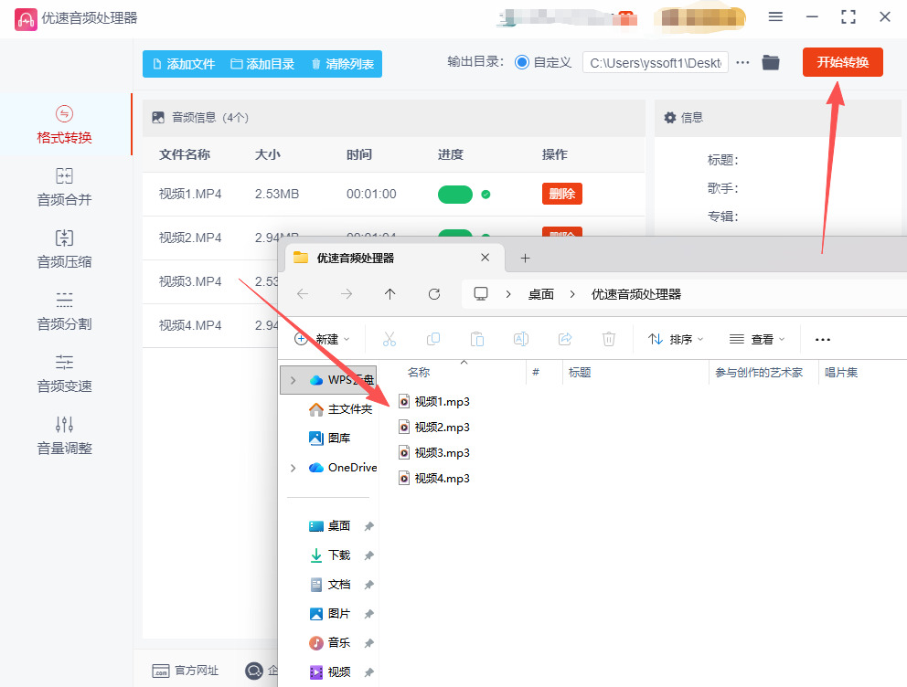Expand the WPS cloud tree node

(293, 380)
